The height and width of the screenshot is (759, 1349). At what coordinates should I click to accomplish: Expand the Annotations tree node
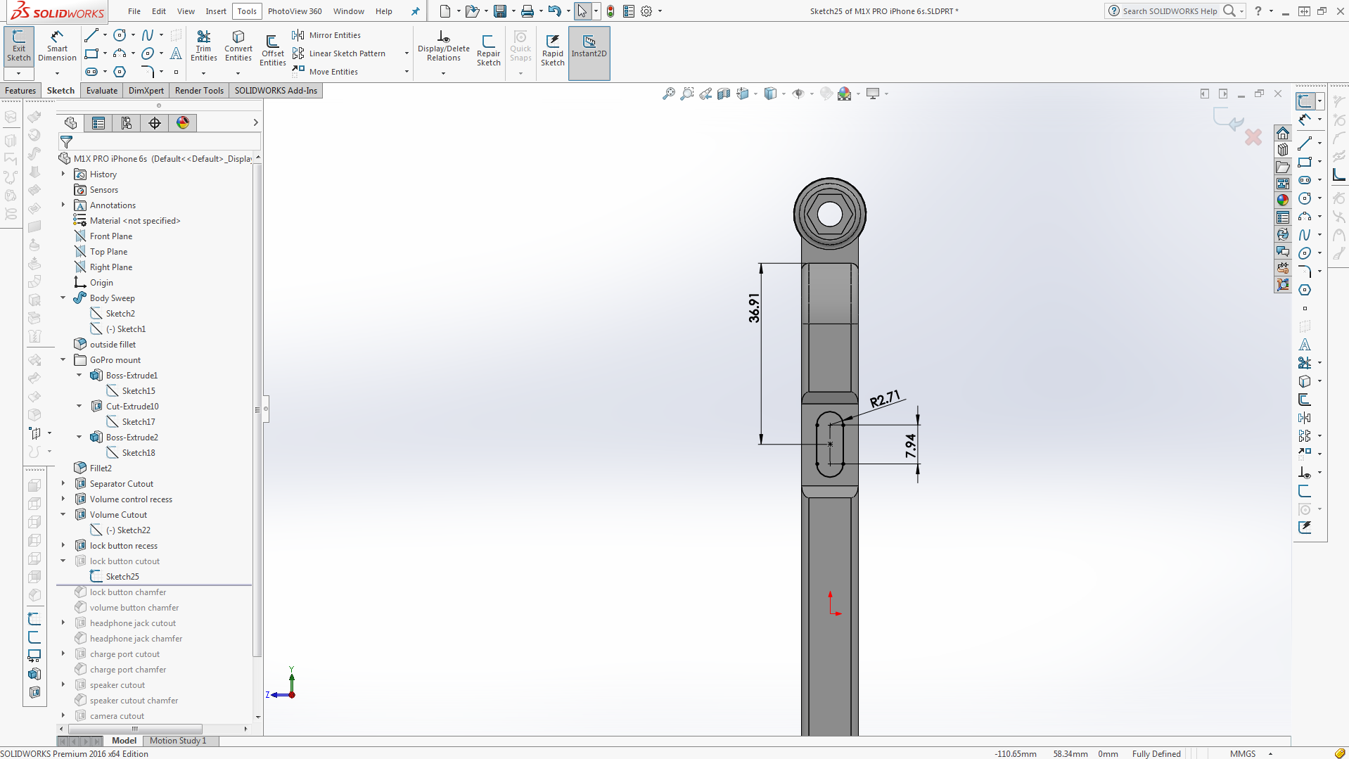pos(63,205)
